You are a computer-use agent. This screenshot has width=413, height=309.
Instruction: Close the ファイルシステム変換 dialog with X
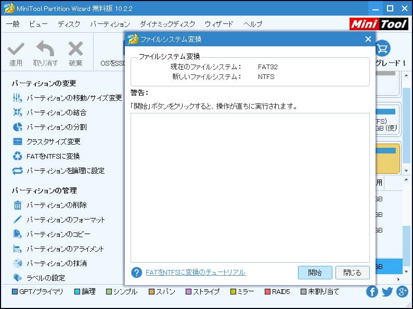(368, 39)
